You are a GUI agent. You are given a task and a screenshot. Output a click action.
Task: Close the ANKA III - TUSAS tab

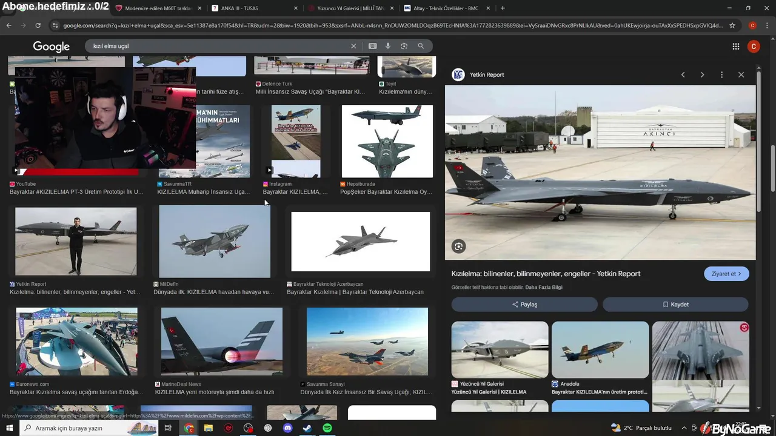(295, 8)
